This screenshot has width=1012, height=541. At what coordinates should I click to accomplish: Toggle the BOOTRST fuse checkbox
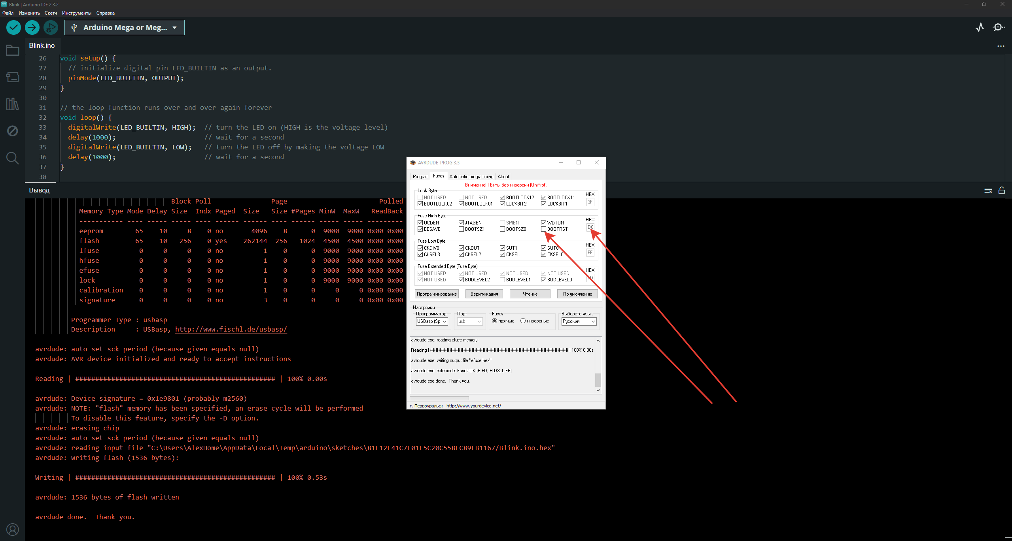point(543,229)
